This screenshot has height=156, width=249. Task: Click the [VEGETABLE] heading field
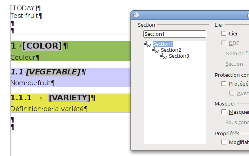pos(53,72)
